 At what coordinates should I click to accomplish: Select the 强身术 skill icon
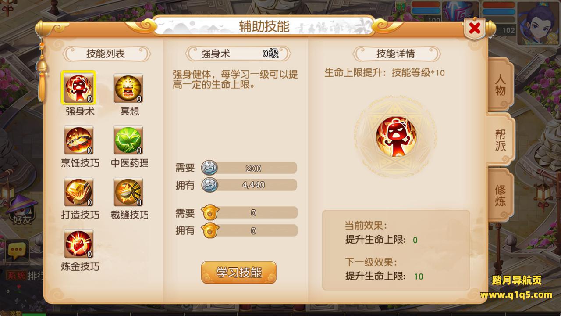click(x=79, y=88)
